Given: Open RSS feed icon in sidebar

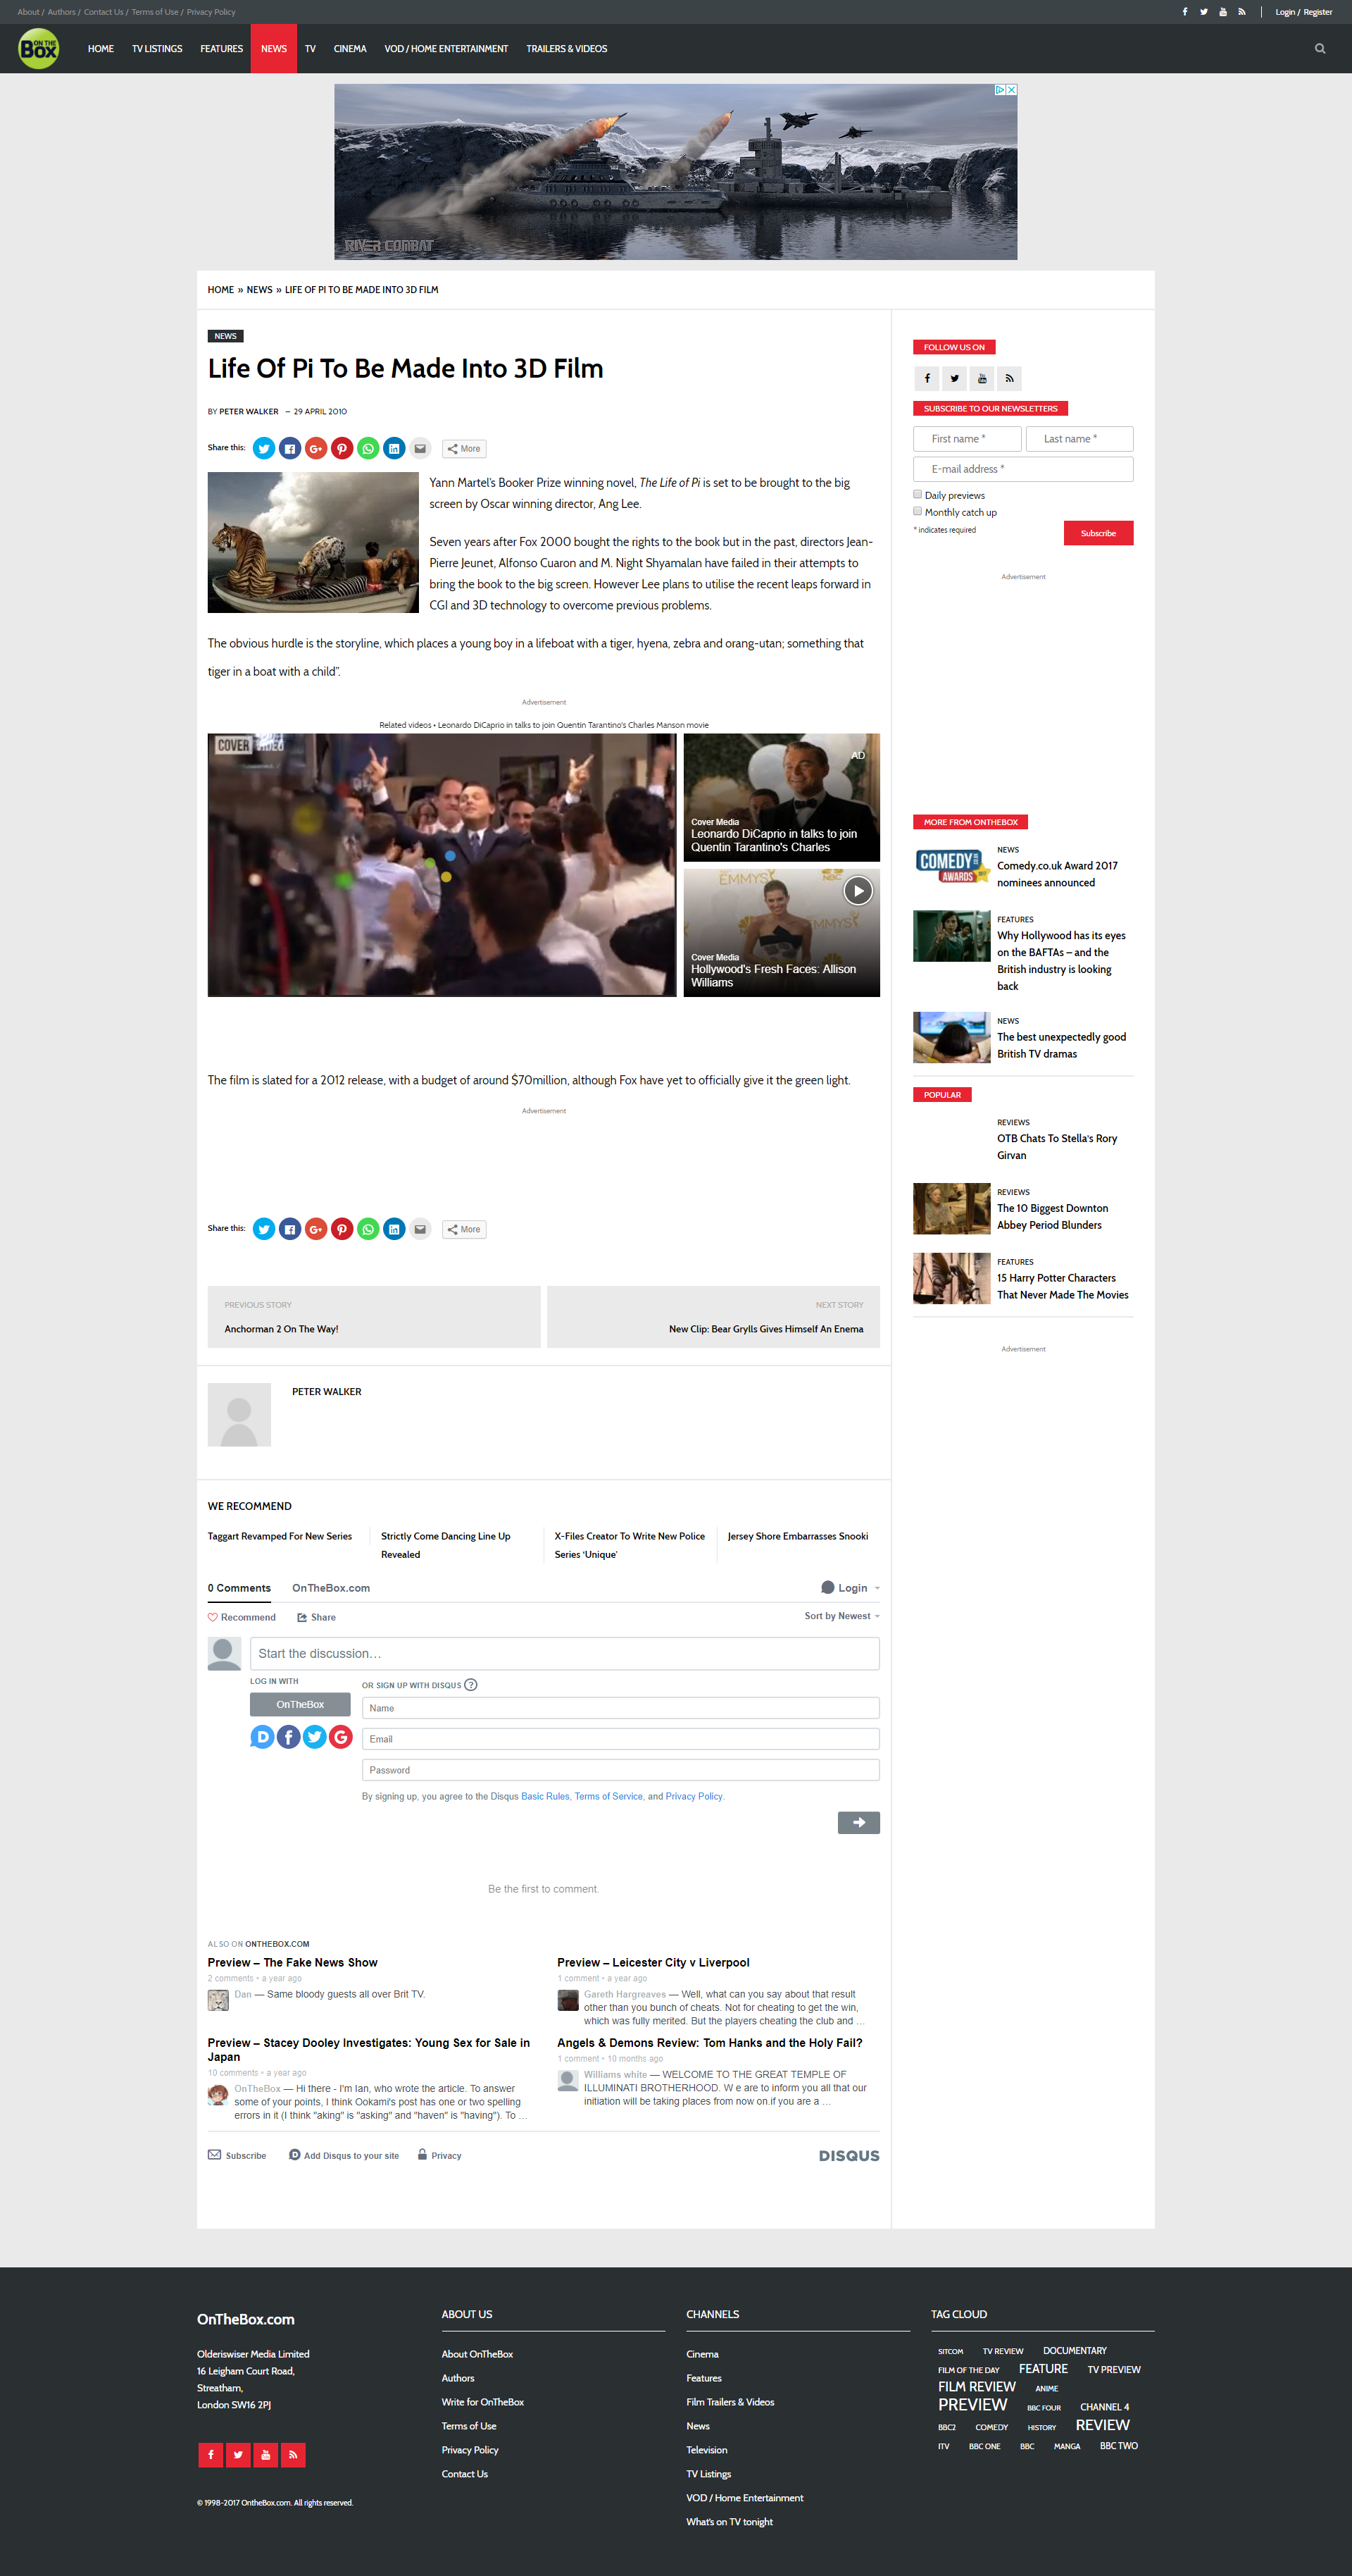Looking at the screenshot, I should click(x=1009, y=379).
